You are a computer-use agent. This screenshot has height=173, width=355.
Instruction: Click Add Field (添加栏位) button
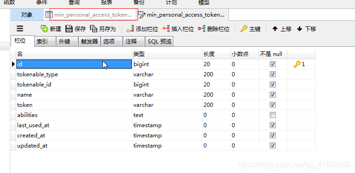pyautogui.click(x=142, y=29)
